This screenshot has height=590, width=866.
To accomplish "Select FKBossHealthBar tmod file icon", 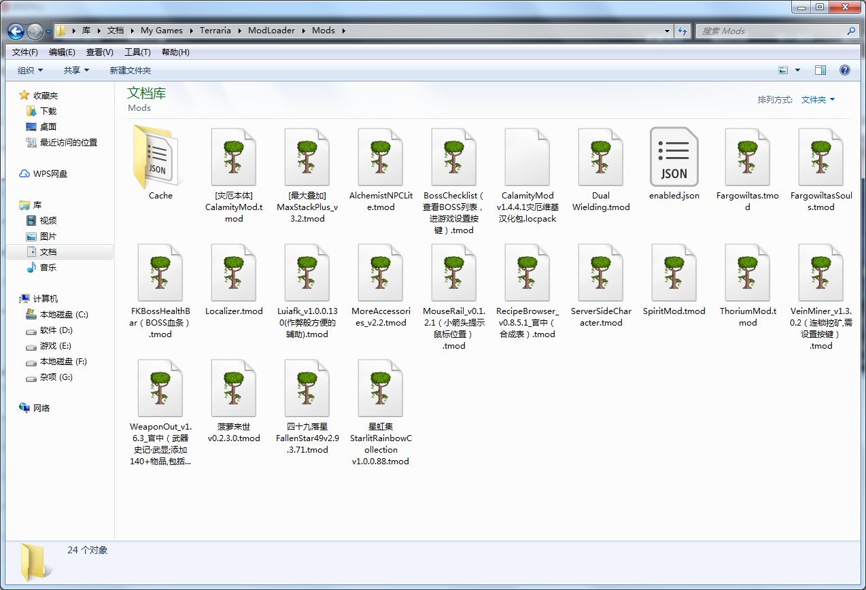I will click(160, 273).
